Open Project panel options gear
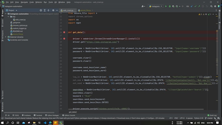 click(x=53, y=10)
